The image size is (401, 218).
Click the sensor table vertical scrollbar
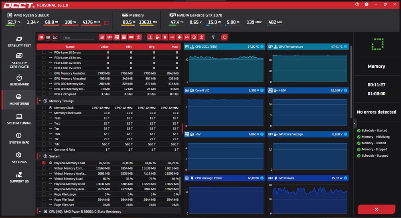pyautogui.click(x=180, y=186)
